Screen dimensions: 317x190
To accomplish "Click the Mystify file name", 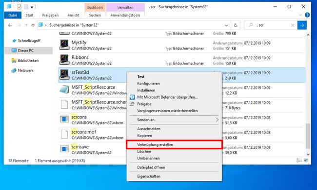I will pos(79,42).
